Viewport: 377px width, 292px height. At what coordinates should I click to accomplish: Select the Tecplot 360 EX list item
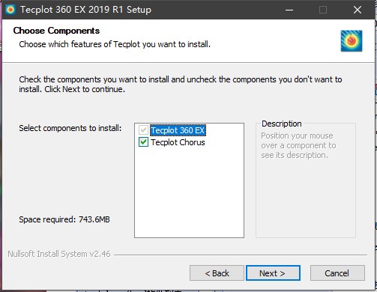178,130
